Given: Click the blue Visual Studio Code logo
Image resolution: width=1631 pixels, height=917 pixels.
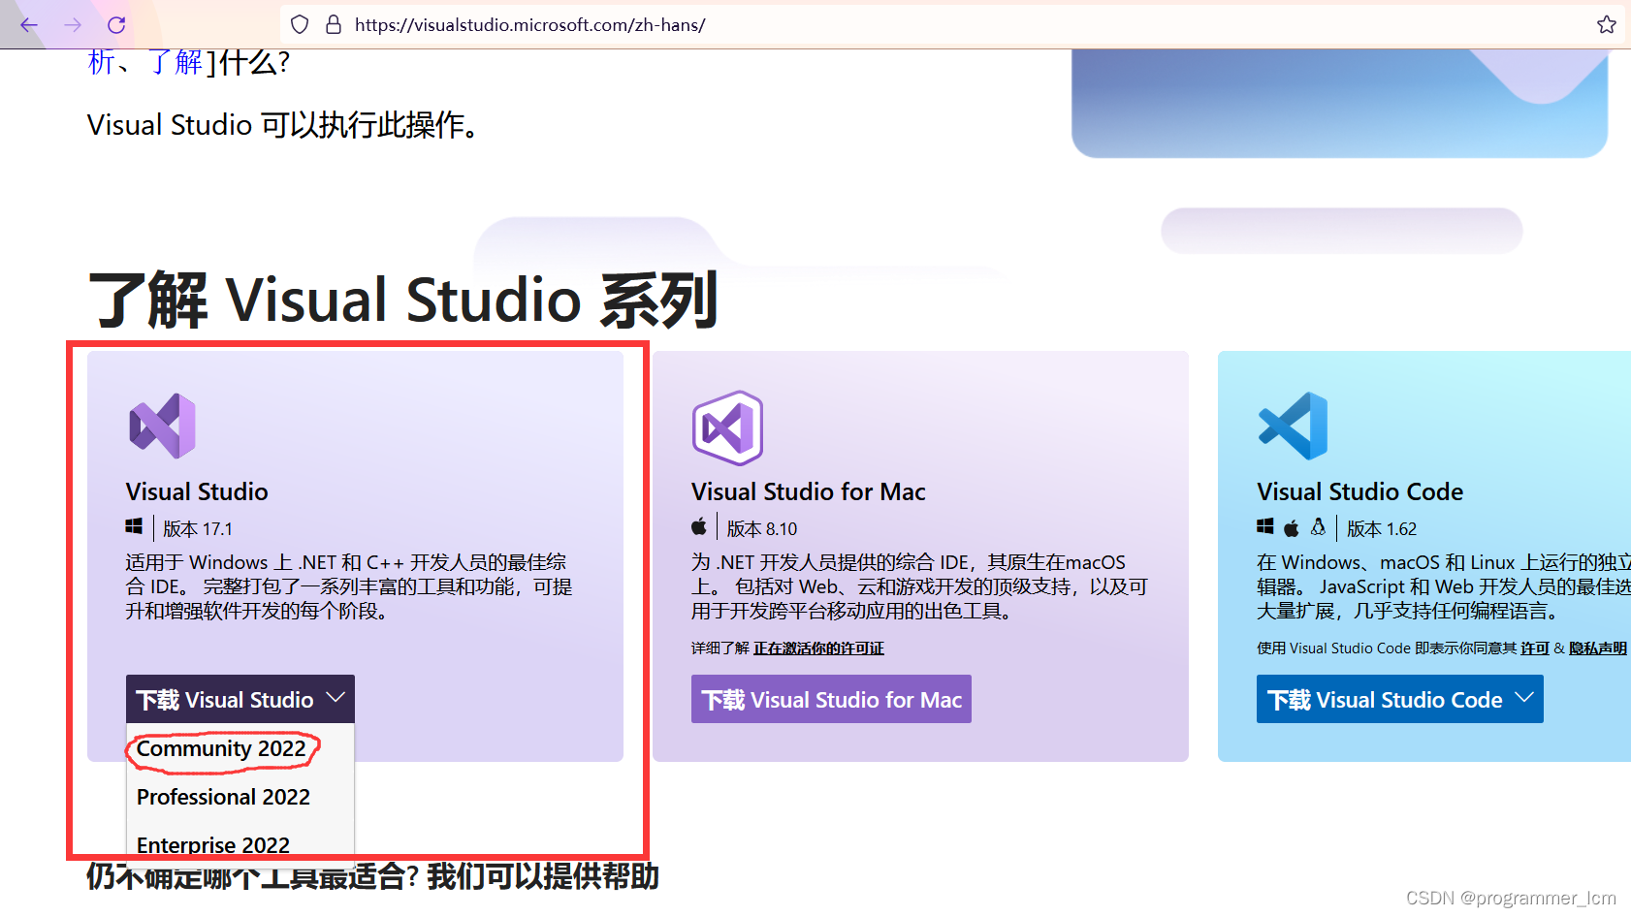Looking at the screenshot, I should (1293, 426).
